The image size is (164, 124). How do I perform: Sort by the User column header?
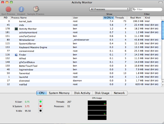[88, 18]
